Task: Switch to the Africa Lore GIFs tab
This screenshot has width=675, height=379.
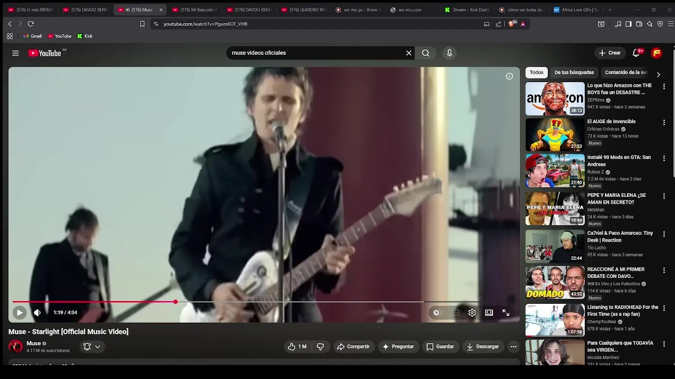Action: point(576,9)
